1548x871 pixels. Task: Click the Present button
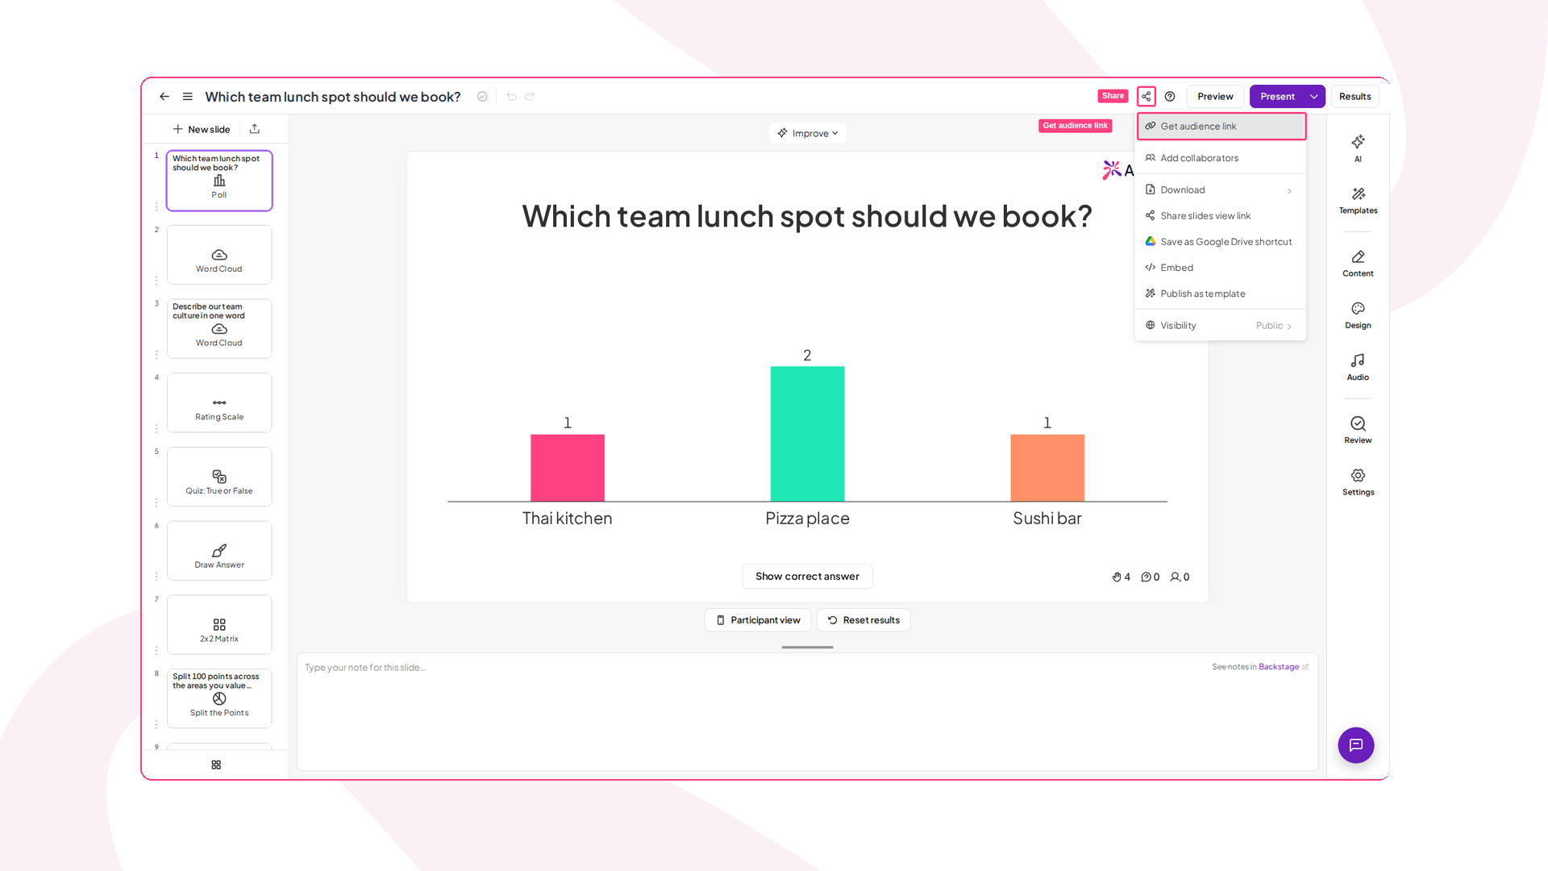(1277, 97)
